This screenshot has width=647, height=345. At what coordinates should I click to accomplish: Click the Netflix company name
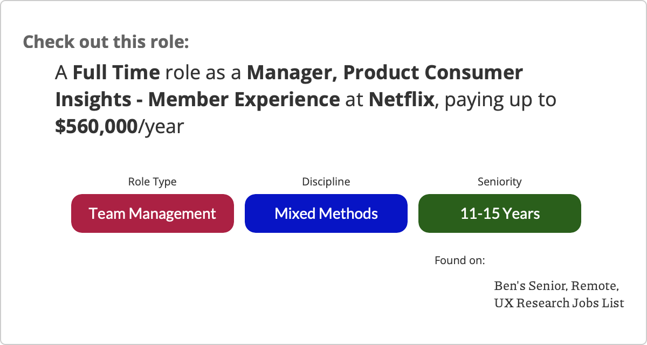(x=401, y=100)
